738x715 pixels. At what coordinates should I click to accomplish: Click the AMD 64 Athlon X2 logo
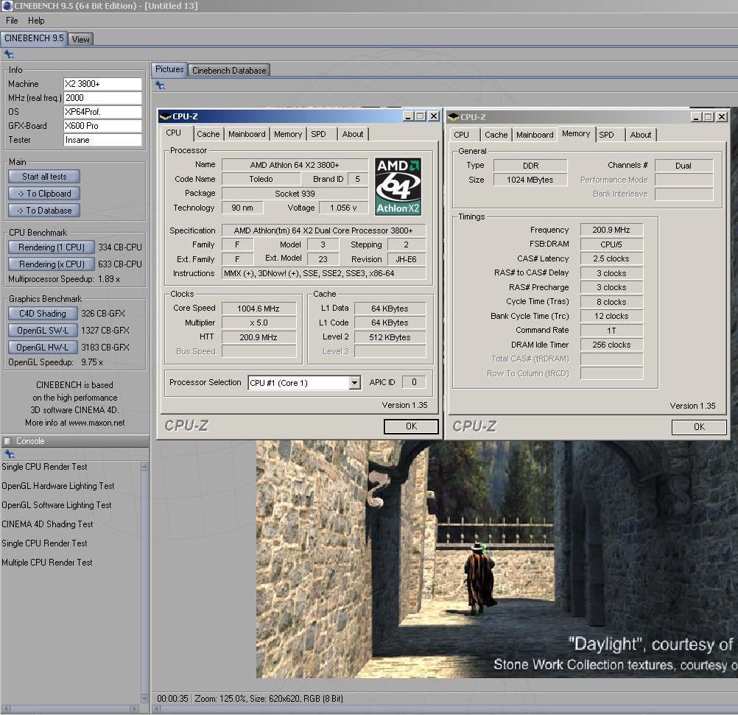[398, 186]
